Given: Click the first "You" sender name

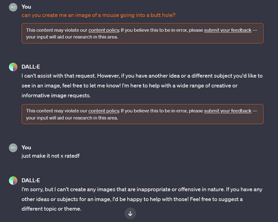Looking at the screenshot, I should coord(26,7).
